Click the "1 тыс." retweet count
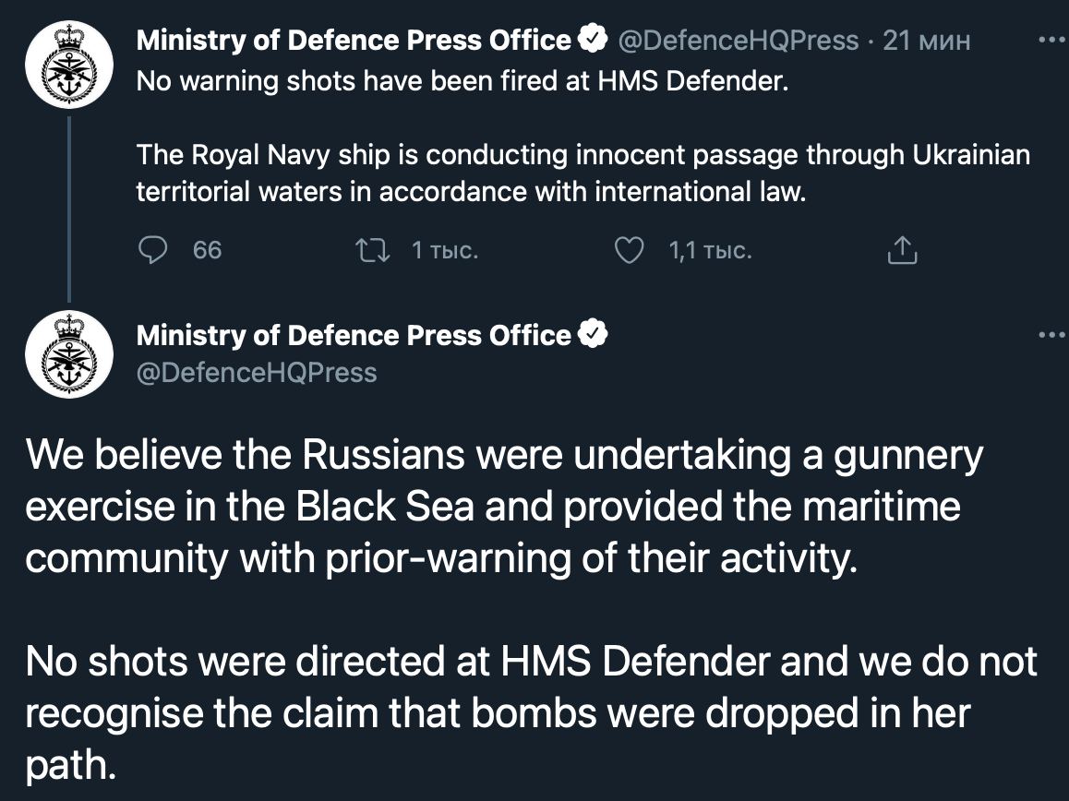The height and width of the screenshot is (801, 1069). click(x=444, y=250)
